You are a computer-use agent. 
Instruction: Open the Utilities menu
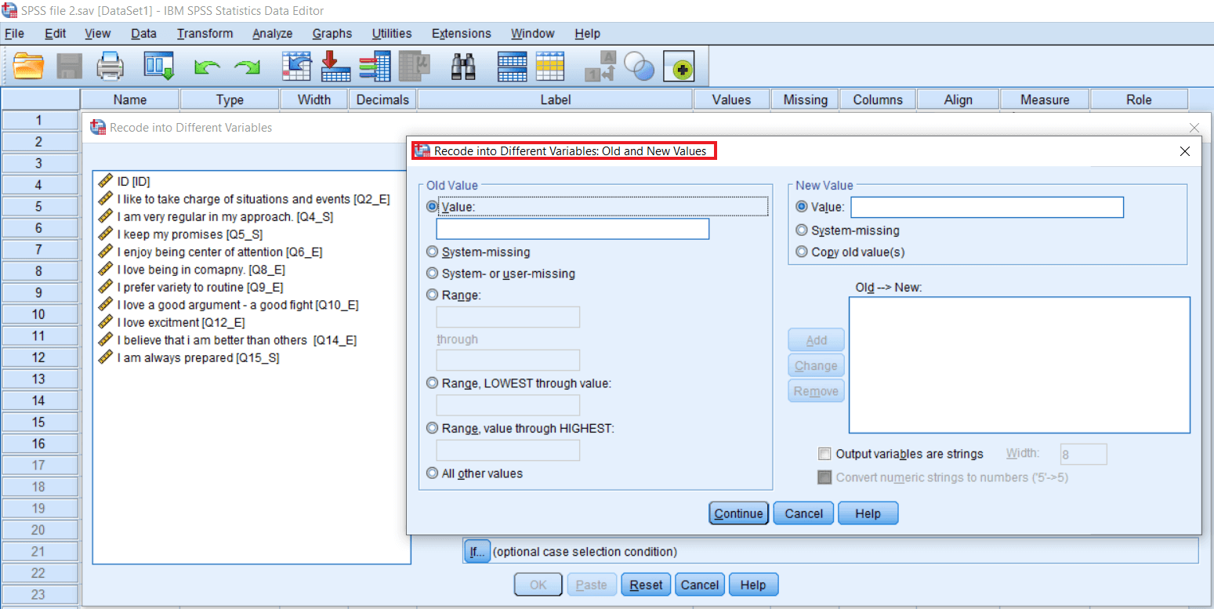point(392,34)
